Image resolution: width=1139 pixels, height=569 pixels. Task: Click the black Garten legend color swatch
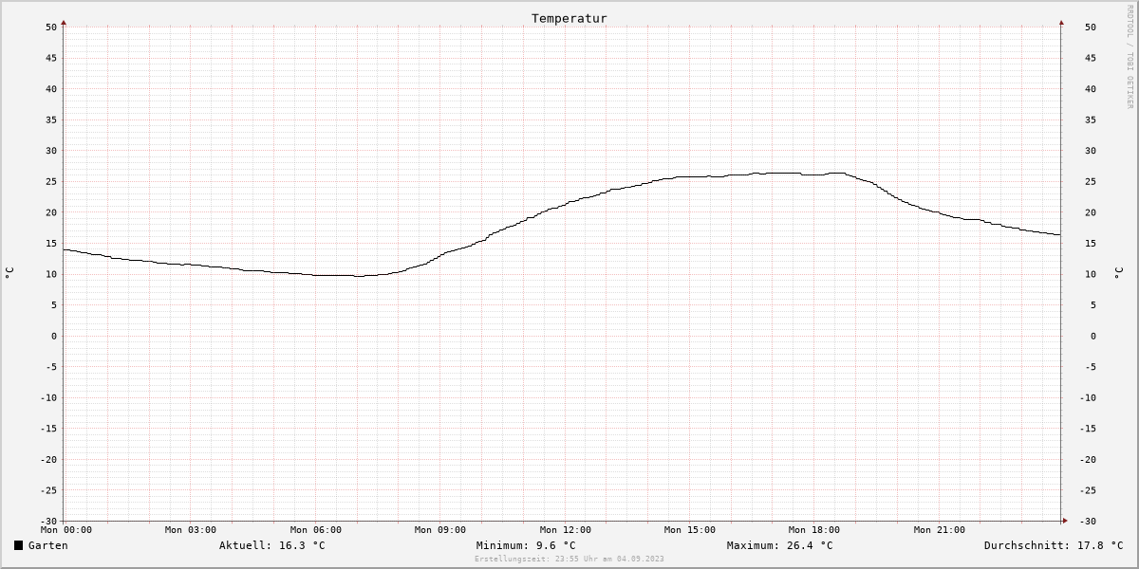tap(18, 545)
